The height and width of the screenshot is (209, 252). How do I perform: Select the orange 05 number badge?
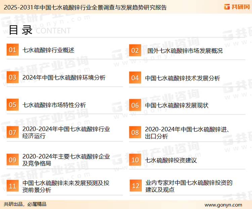click(12, 104)
